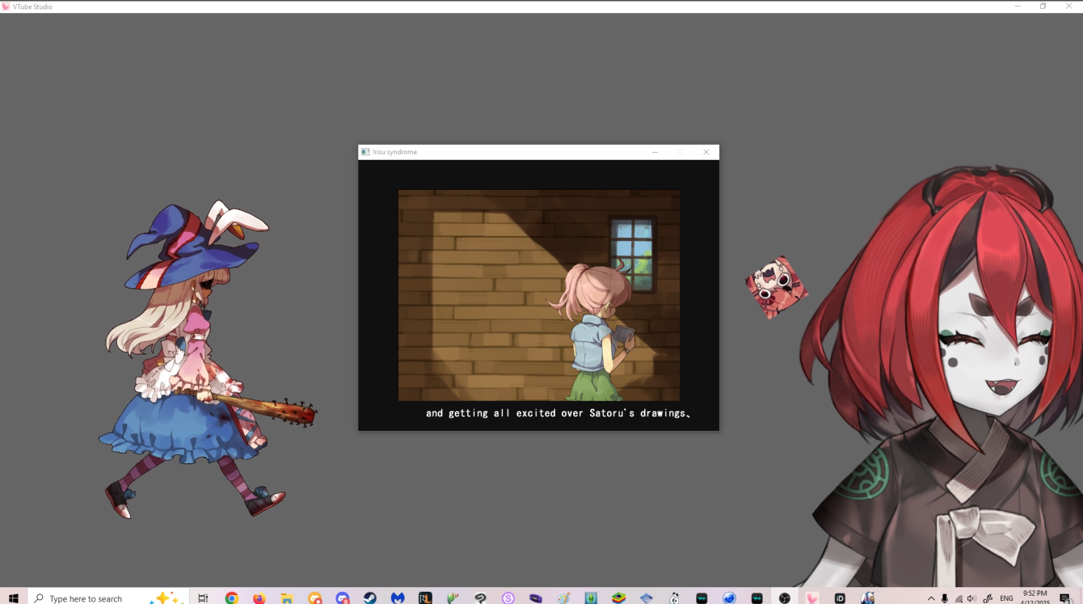Screen dimensions: 1083x604
Task: Open The Sims icon on taskbar
Action: (591, 598)
